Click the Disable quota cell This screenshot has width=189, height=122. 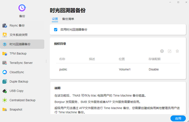coord(154,70)
